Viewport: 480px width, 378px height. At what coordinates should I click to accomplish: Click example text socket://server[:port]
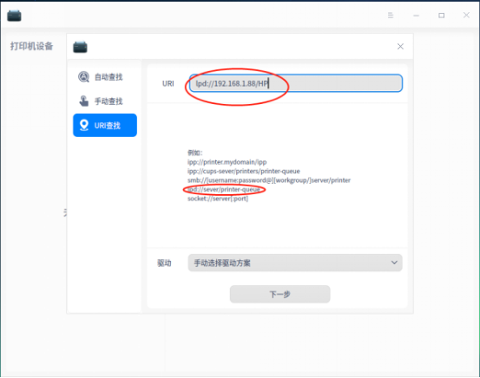pos(218,199)
